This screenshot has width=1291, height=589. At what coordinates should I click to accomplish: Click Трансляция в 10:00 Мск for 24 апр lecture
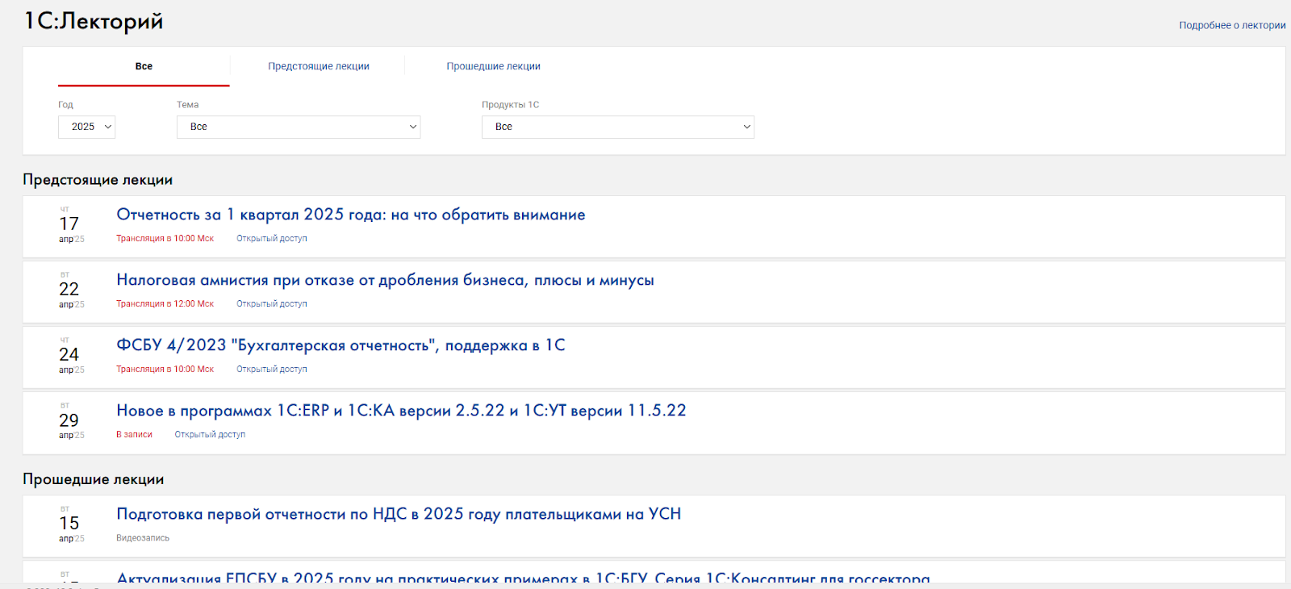pyautogui.click(x=165, y=370)
